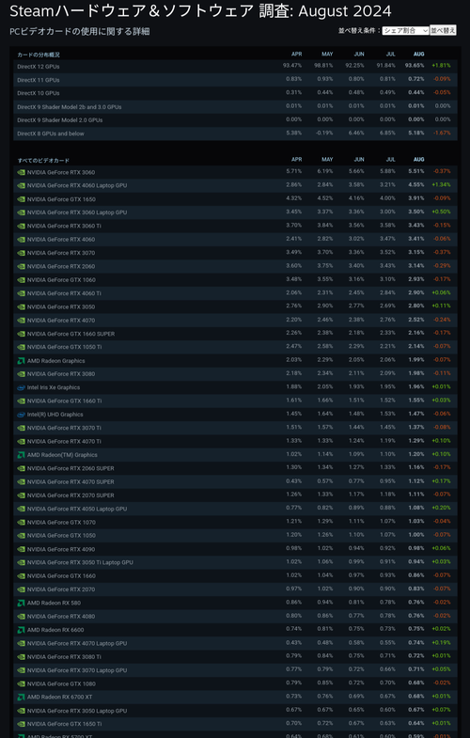Viewport: 470px width, 738px height.
Task: Click RTX 3050 Ti Laptop GPU name
Action: (x=80, y=563)
